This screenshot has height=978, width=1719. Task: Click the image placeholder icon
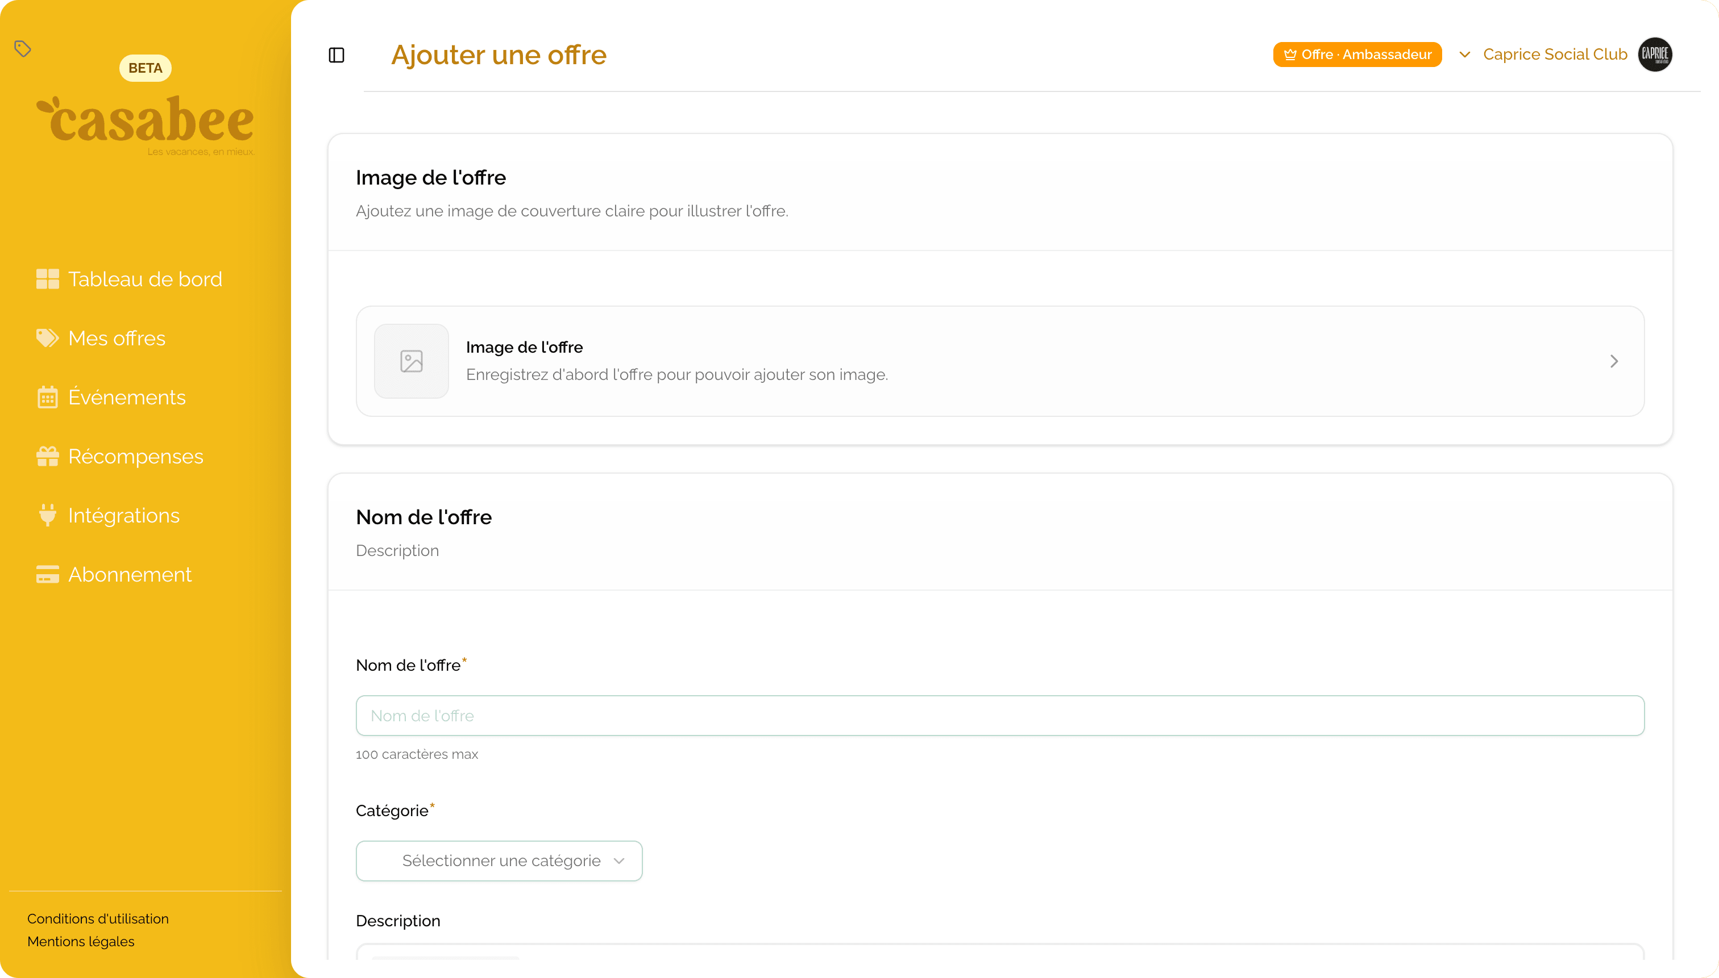pos(412,361)
